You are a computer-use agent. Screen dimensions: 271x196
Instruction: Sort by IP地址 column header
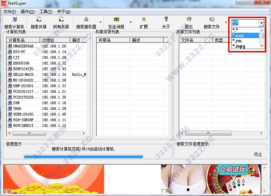55,40
